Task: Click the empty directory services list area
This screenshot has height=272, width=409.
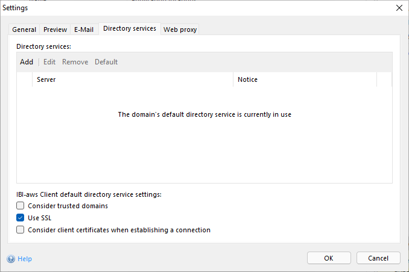Action: (x=204, y=150)
